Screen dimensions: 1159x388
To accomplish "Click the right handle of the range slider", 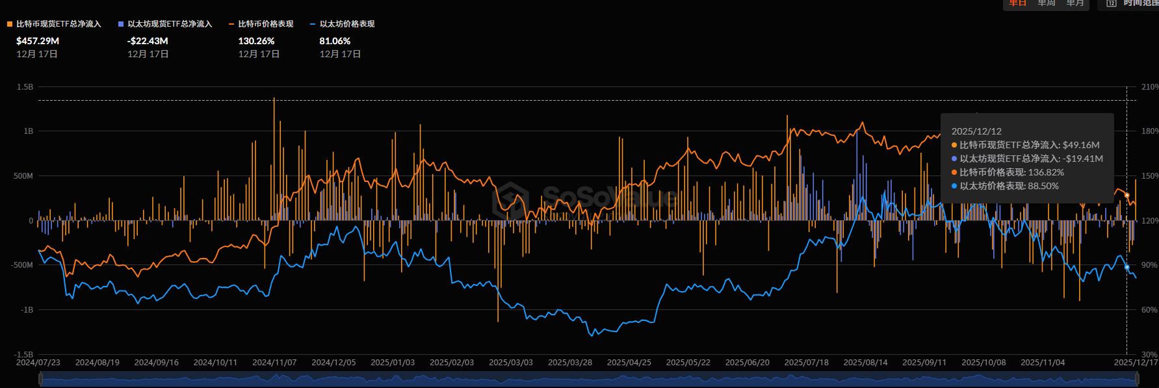I will pyautogui.click(x=1138, y=378).
